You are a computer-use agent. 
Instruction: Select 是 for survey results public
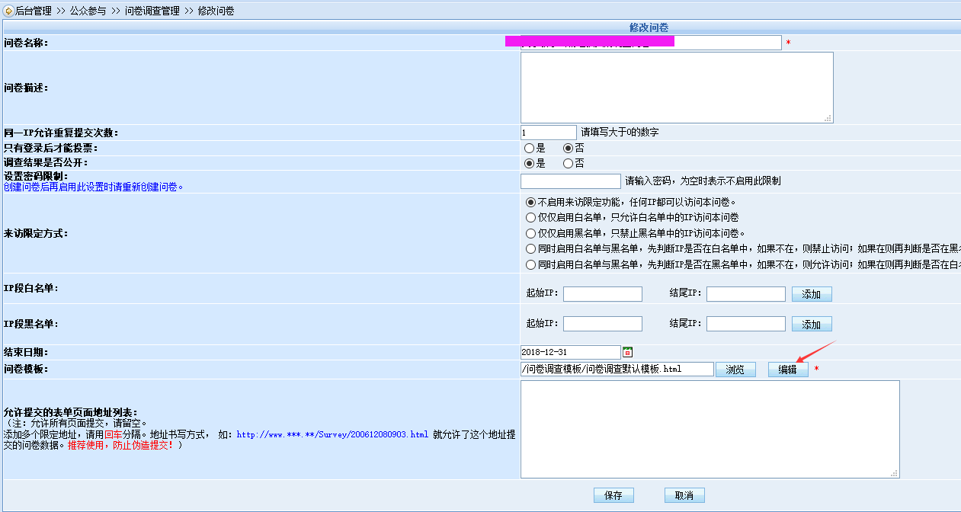529,163
